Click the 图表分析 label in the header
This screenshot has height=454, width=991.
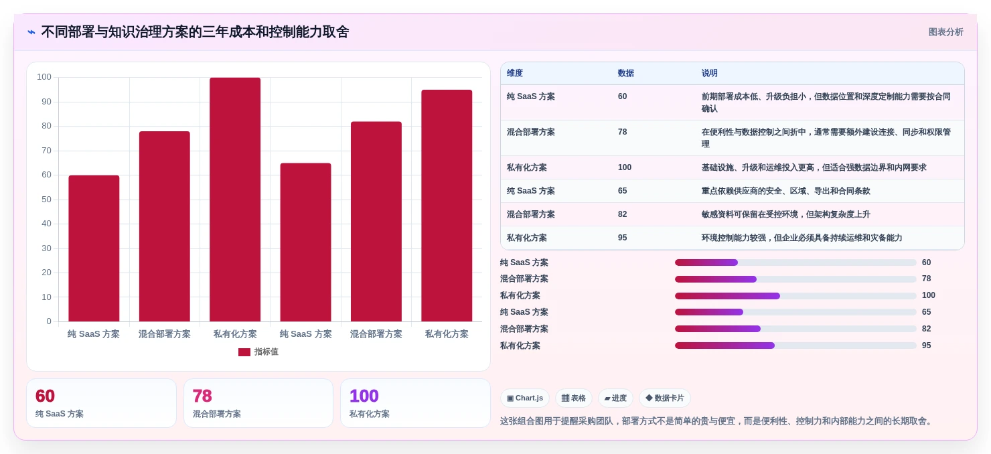[x=945, y=32]
